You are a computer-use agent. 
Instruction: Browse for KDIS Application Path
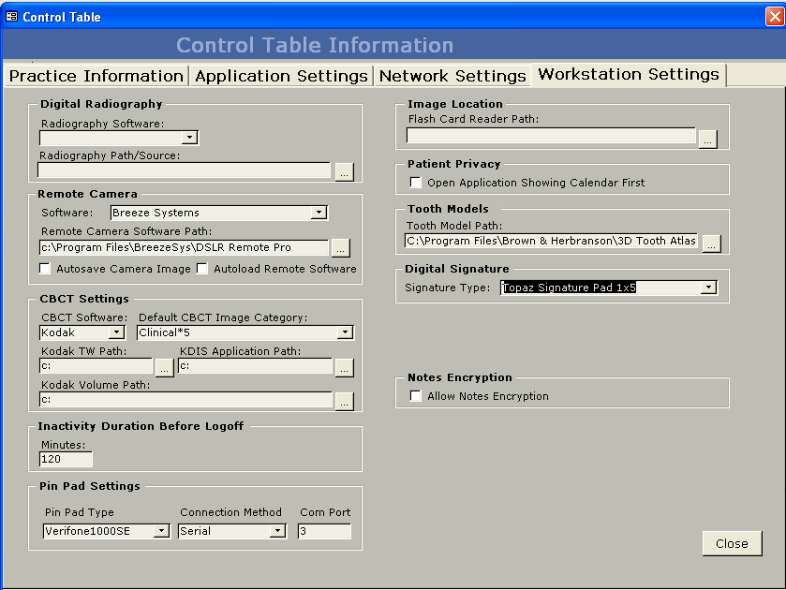[x=344, y=367]
